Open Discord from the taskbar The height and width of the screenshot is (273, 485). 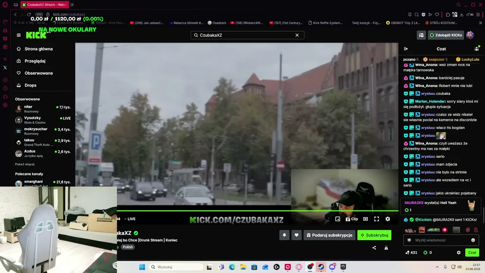[x=333, y=267]
